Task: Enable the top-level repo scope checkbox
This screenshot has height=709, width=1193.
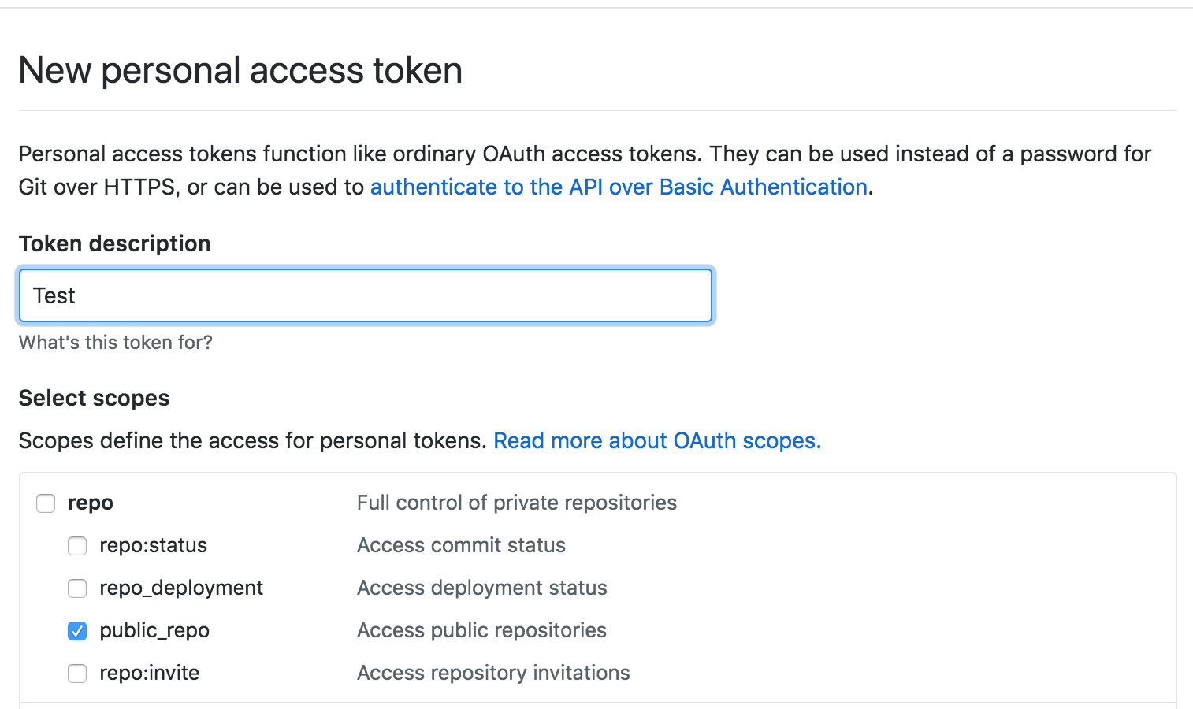Action: (46, 503)
